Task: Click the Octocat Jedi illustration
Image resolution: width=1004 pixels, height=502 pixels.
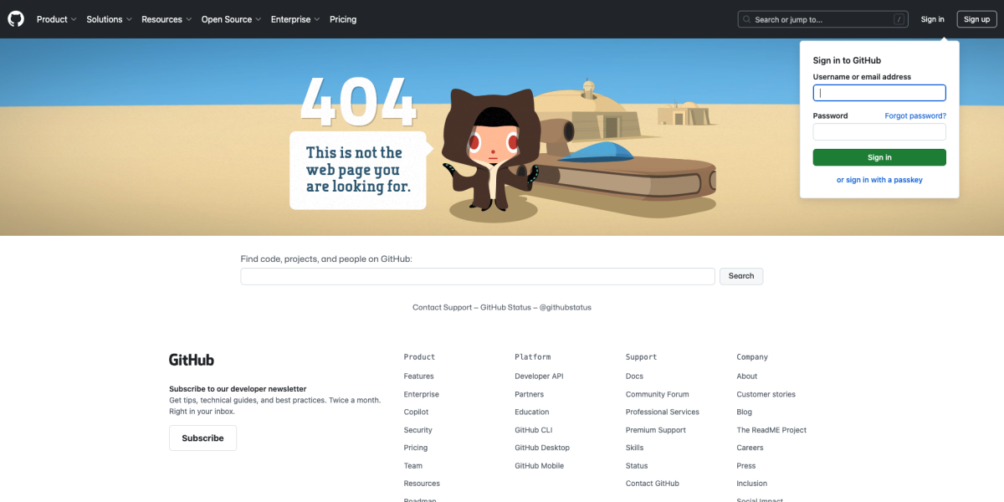Action: (490, 151)
